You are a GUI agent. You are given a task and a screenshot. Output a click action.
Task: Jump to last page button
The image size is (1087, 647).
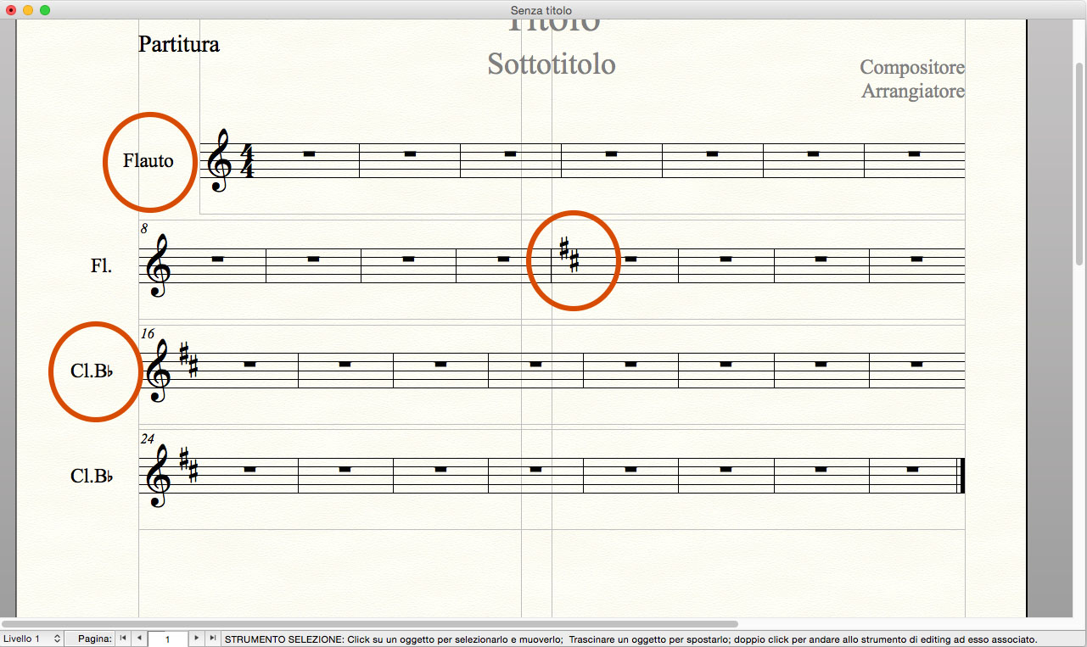click(212, 639)
